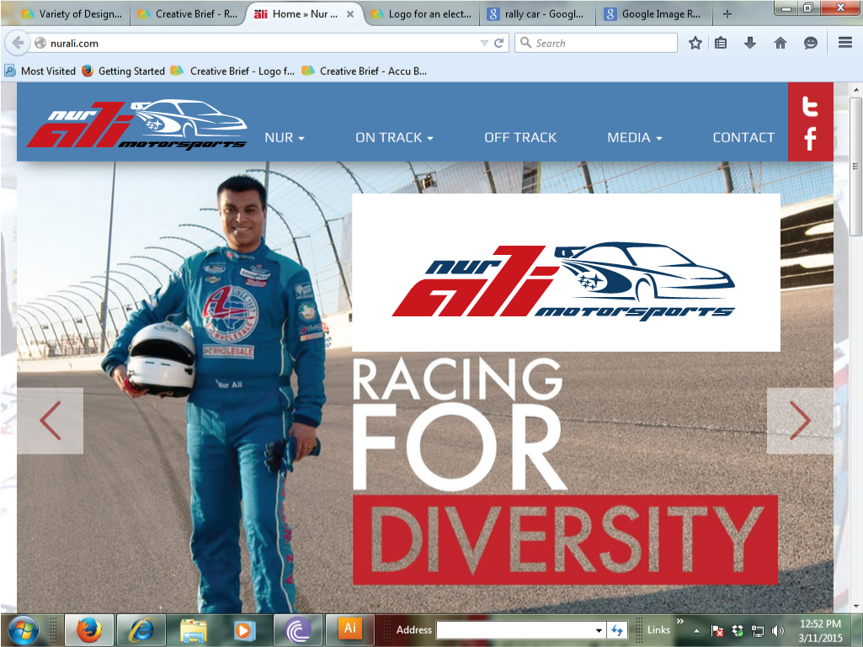Reload the page using the refresh icon
Screen dimensions: 863x647
pos(499,43)
